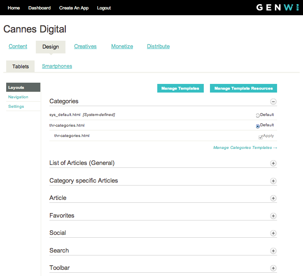Expand Category specific Articles section
The width and height of the screenshot is (303, 276).
click(273, 181)
